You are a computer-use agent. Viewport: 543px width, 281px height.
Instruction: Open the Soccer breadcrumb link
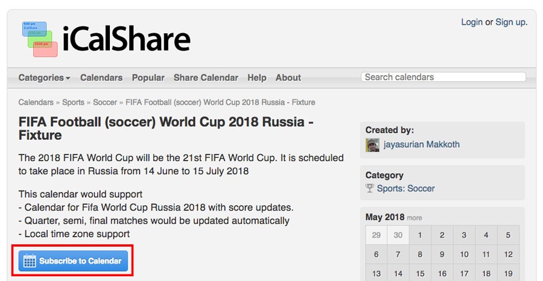coord(105,103)
